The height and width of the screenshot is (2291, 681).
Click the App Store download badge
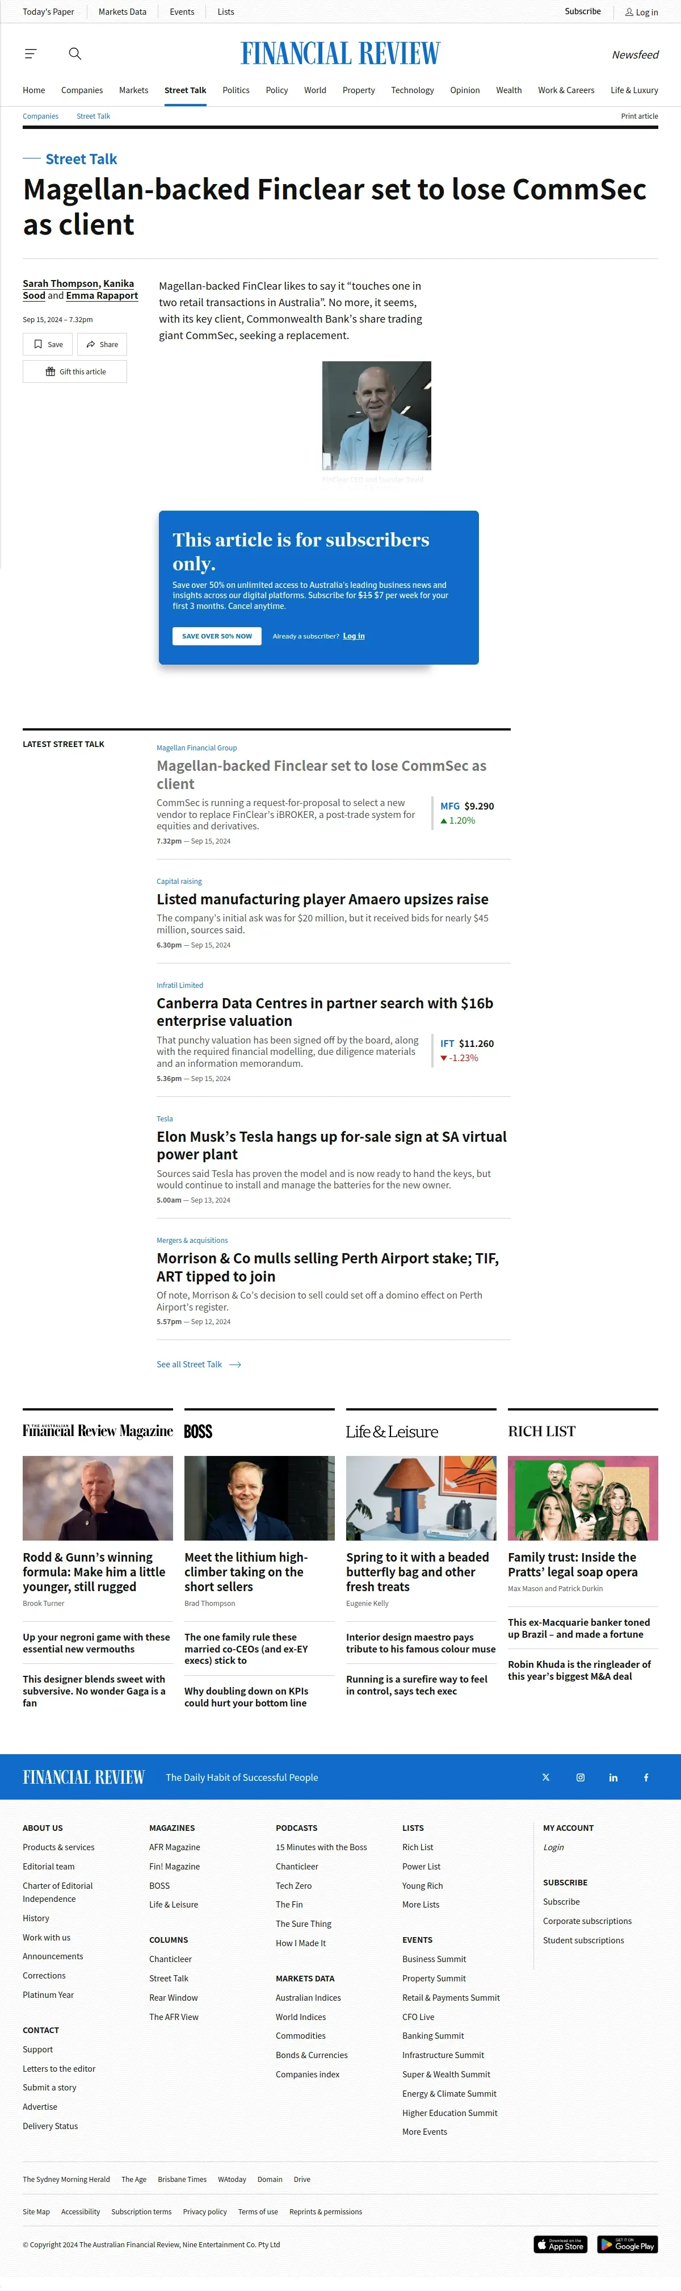click(x=561, y=2244)
